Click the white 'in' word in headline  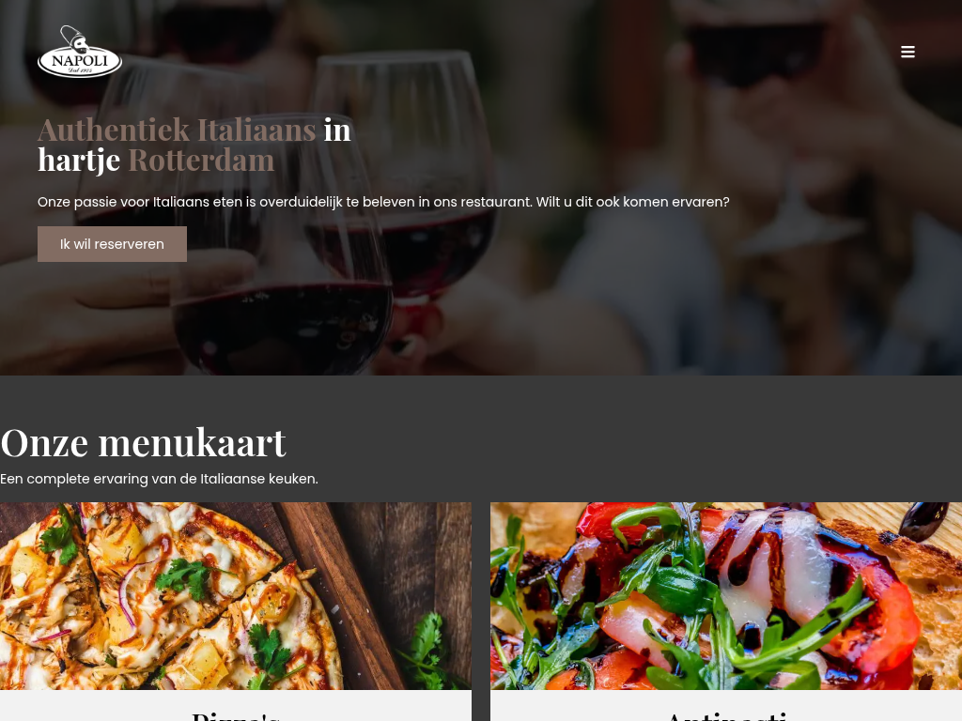(337, 130)
